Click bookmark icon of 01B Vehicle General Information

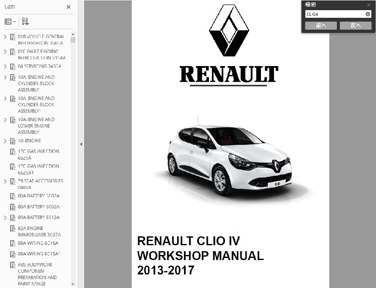click(13, 37)
